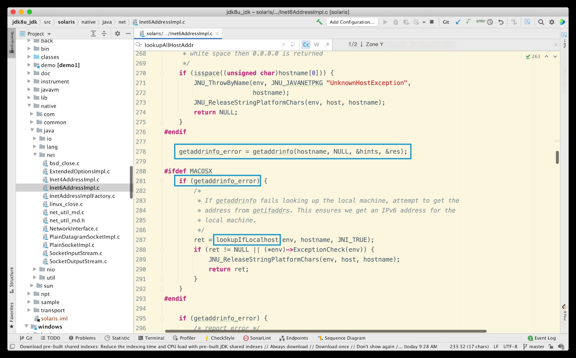Click the Git Update Project blue arrow
Screen dimensions: 576x358
458,22
